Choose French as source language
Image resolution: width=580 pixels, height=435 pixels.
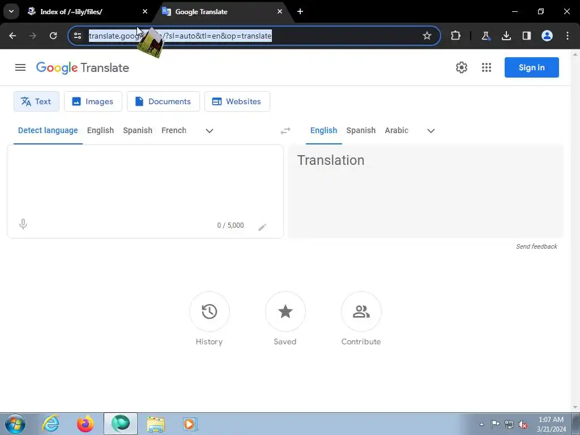tap(174, 130)
